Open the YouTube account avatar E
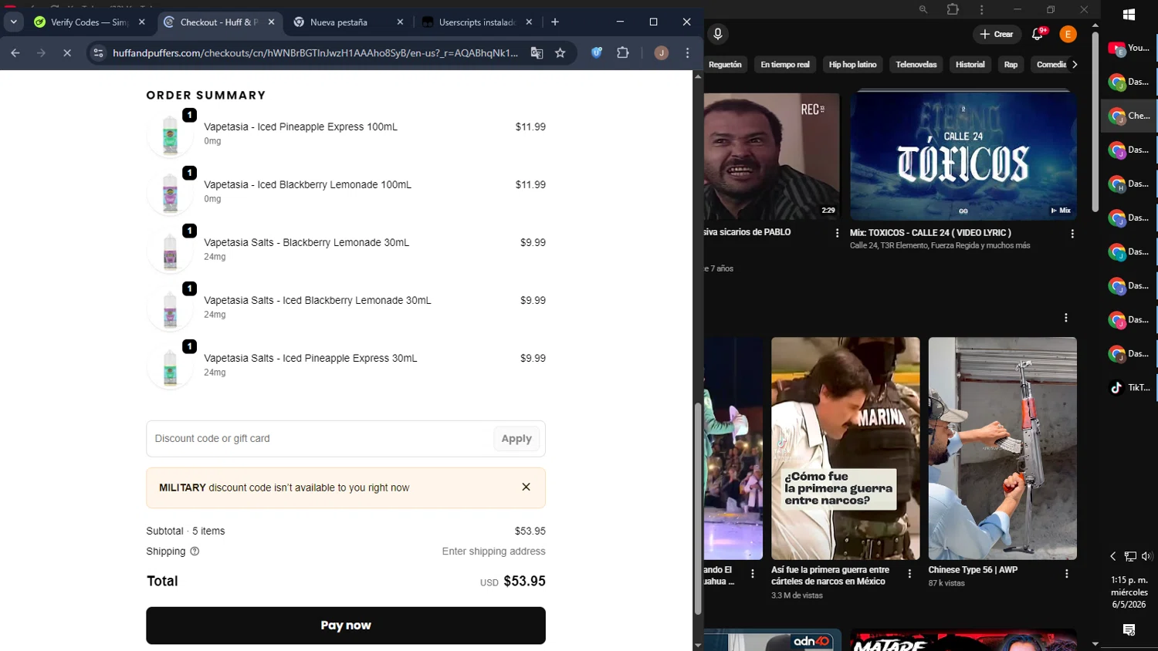This screenshot has width=1158, height=651. (x=1068, y=34)
